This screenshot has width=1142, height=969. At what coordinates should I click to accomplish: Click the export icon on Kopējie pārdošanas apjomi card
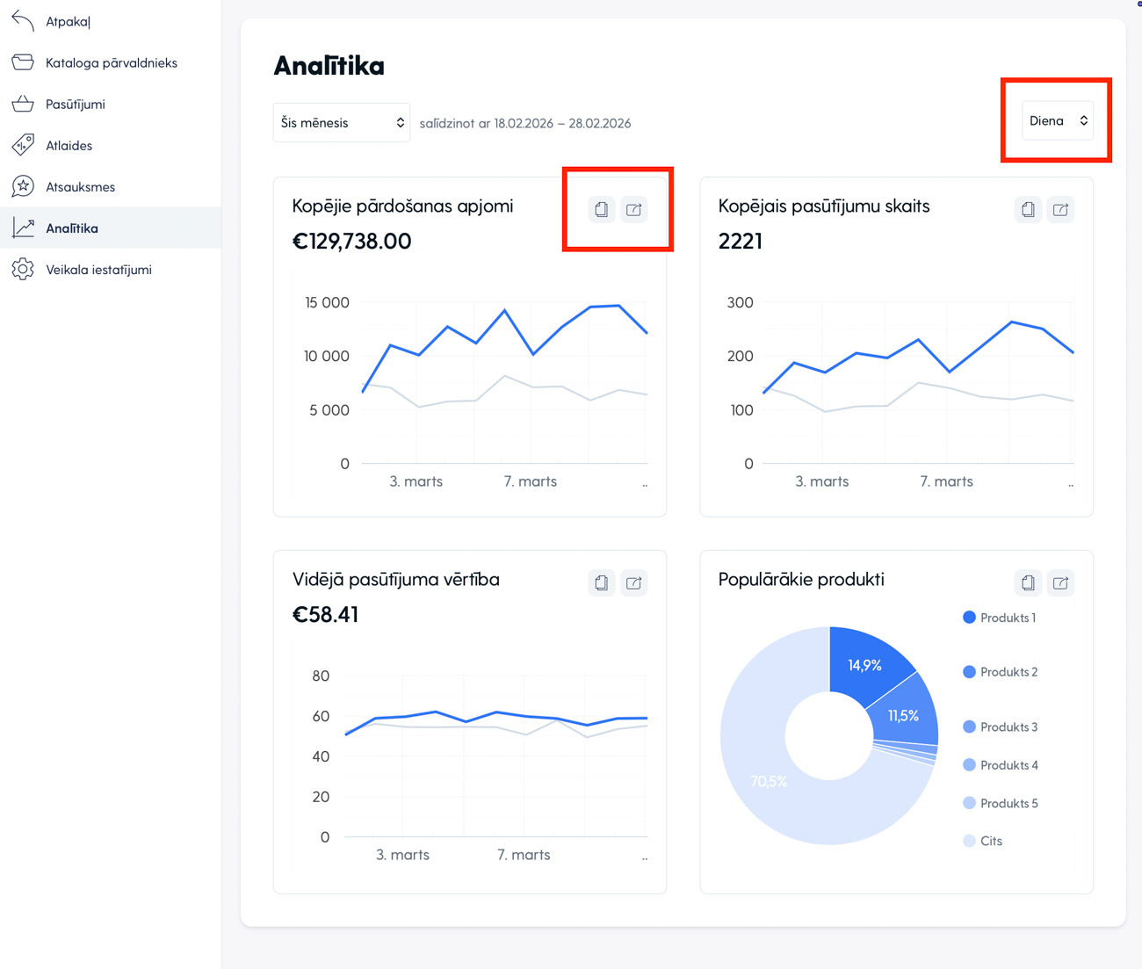(x=633, y=210)
